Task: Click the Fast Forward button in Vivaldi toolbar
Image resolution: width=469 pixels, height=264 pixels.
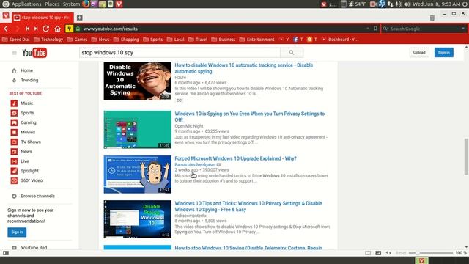Action: point(36,29)
